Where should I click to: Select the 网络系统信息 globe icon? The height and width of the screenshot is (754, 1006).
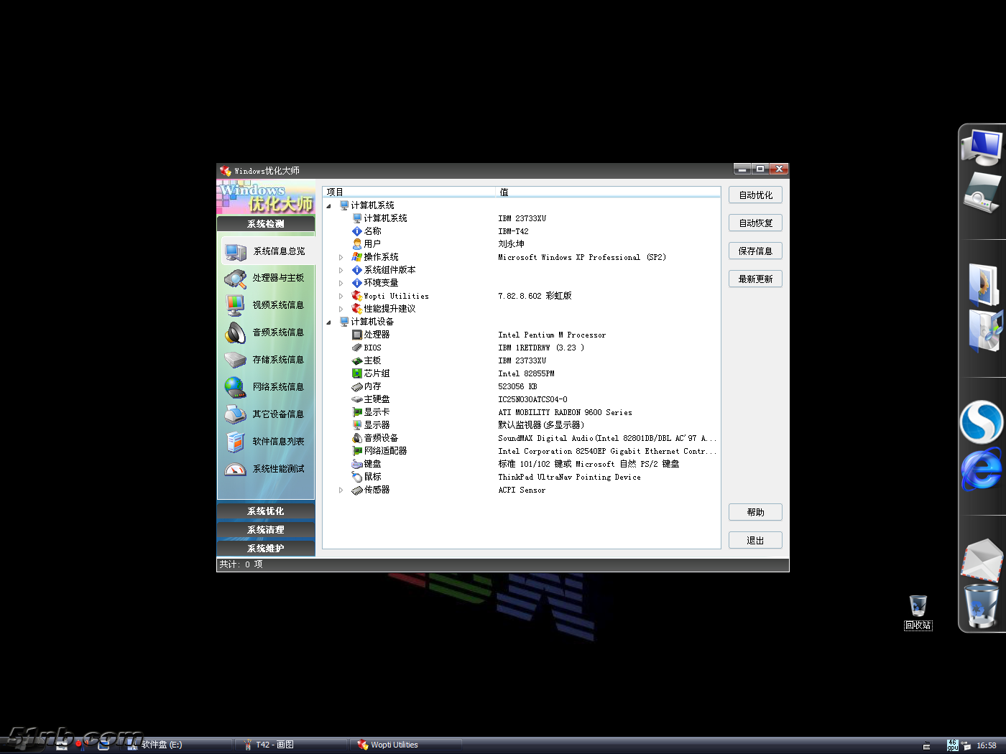click(x=236, y=387)
